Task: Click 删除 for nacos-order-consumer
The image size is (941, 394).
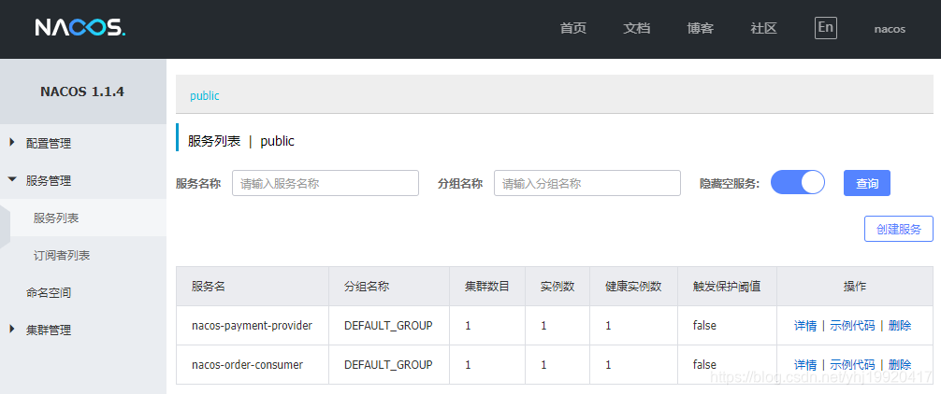Action: pos(900,365)
